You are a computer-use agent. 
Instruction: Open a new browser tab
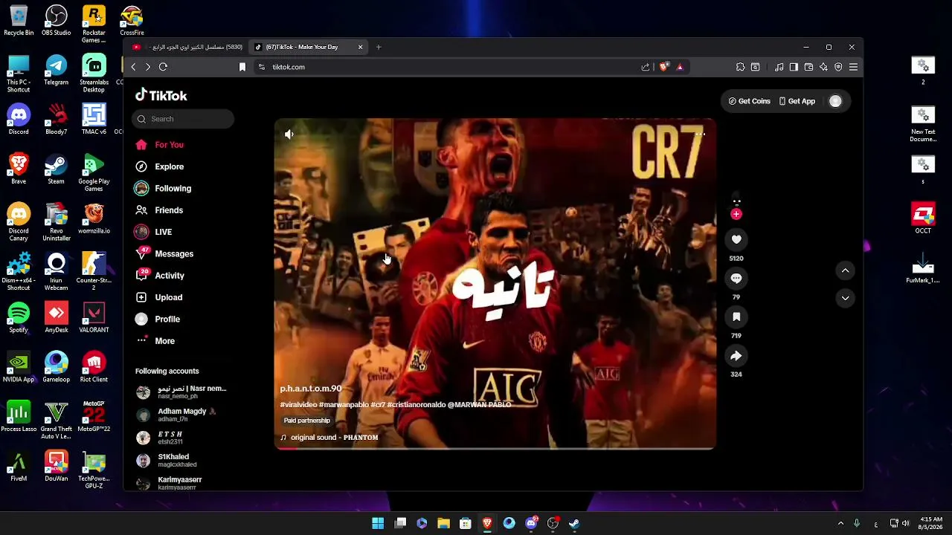(x=379, y=47)
